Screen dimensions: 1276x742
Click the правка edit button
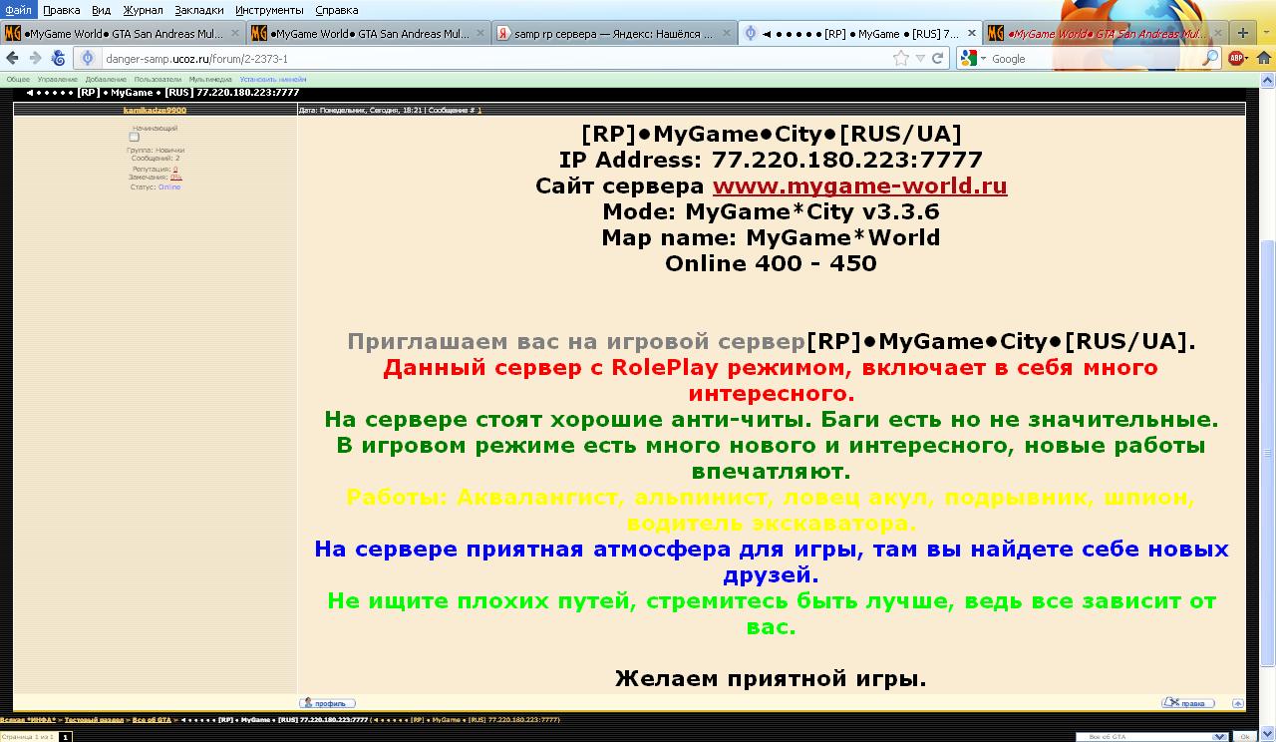tap(1187, 703)
